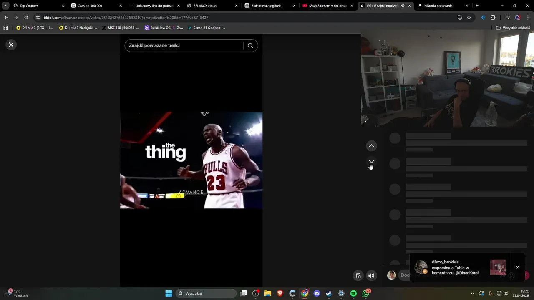This screenshot has width=534, height=300.
Task: Open Brave browser from taskbar
Action: coord(280,293)
